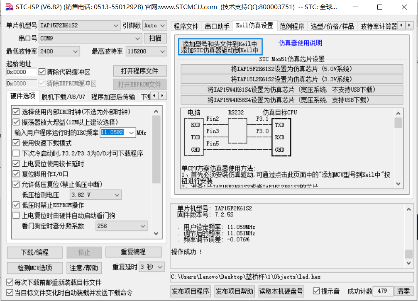This screenshot has height=301, width=418.
Task: Click 起始地址 0x0000 code input field
Action: coord(21,72)
